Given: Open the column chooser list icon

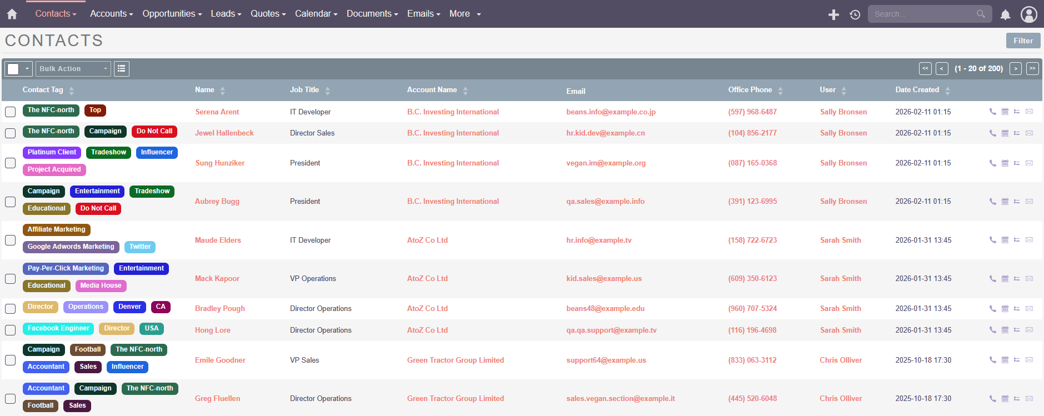Looking at the screenshot, I should [x=121, y=69].
